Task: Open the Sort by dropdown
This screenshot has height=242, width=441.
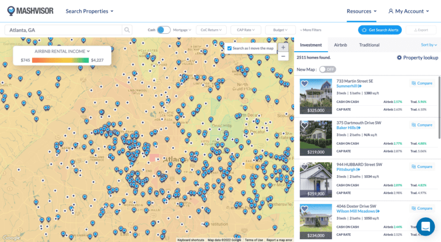Action: click(428, 45)
